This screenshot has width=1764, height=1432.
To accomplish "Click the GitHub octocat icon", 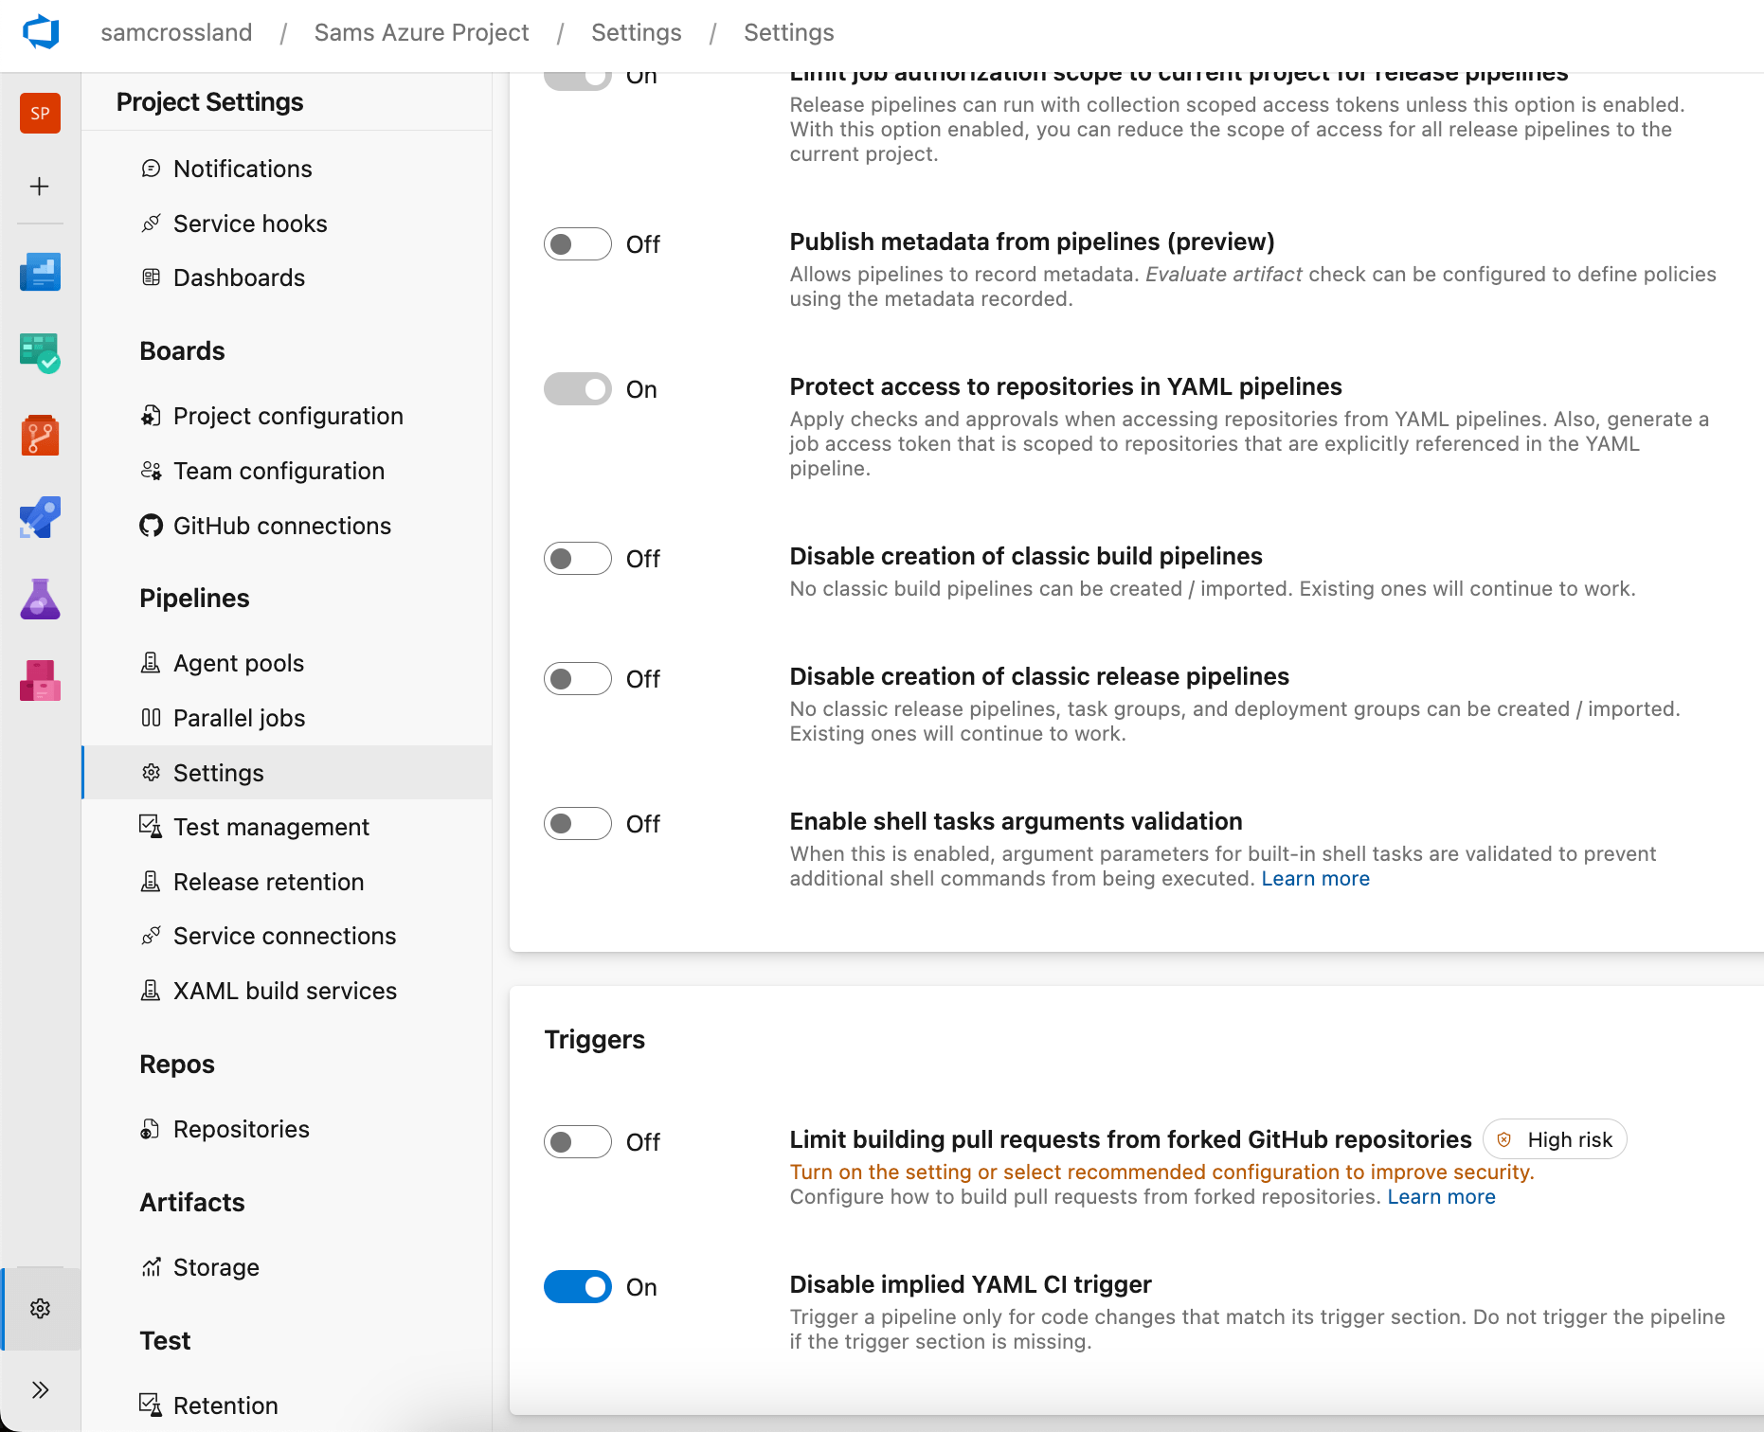I will click(151, 526).
